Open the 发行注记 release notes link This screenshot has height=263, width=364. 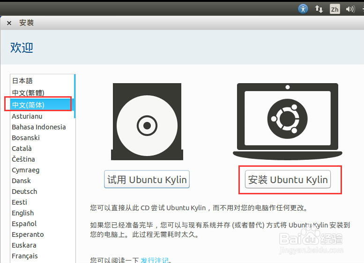[x=155, y=260]
